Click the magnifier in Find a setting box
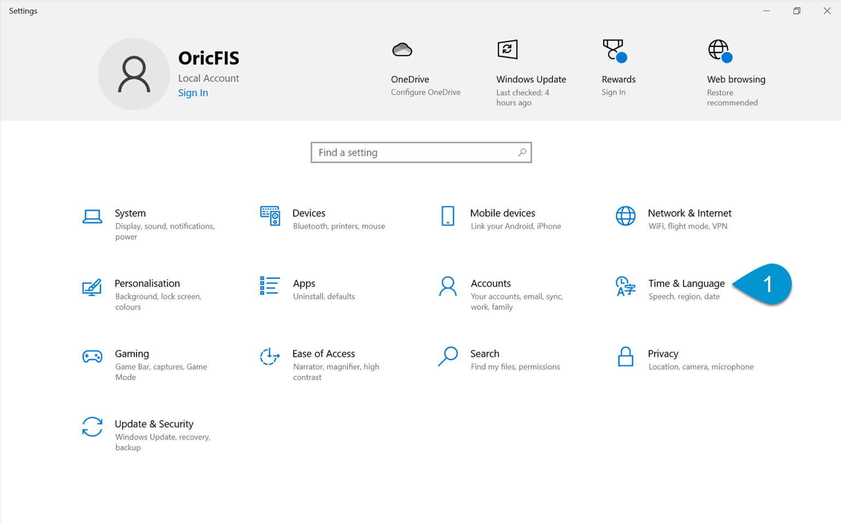The image size is (841, 525). [x=522, y=152]
